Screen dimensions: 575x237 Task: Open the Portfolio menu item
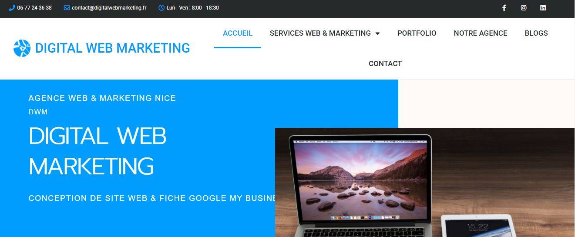[417, 33]
